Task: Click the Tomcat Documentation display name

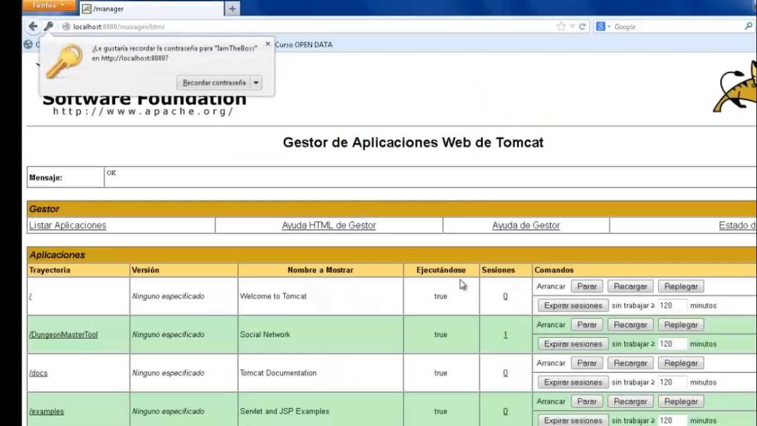Action: coord(278,373)
